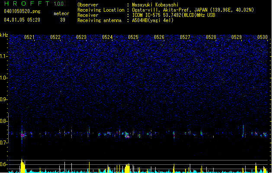Click the strong magenta meteor echo after 0520
The height and width of the screenshot is (173, 272).
point(23,135)
